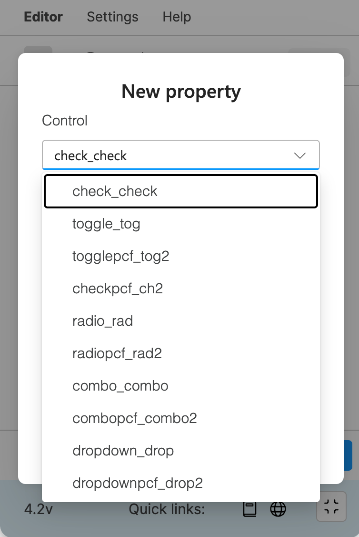Select check_check option in list
This screenshot has height=537, width=359.
coord(181,191)
